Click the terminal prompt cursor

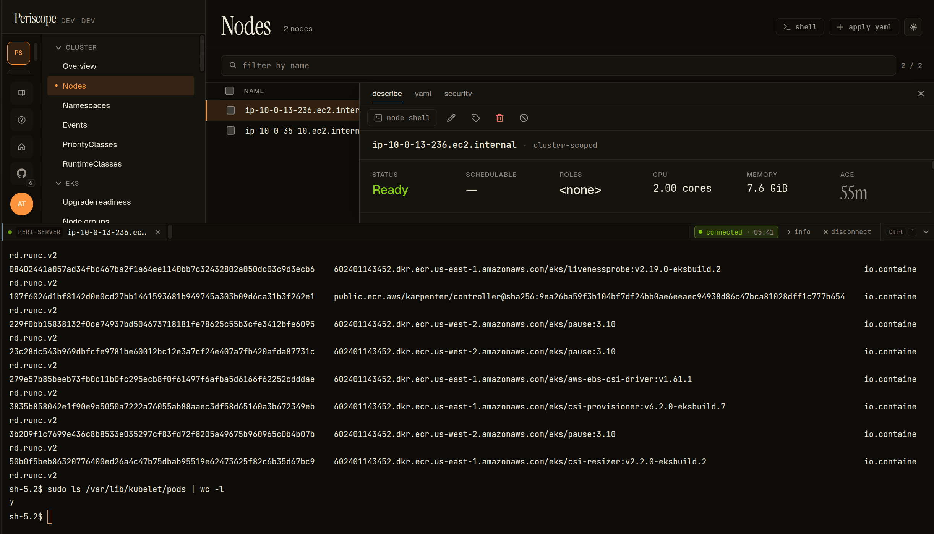pyautogui.click(x=50, y=517)
